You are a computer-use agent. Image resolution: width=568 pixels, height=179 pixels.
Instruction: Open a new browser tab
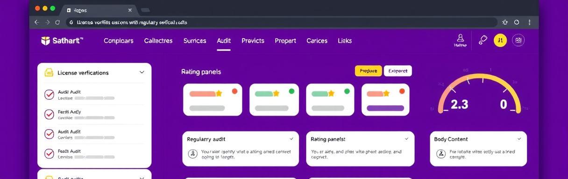pyautogui.click(x=145, y=9)
